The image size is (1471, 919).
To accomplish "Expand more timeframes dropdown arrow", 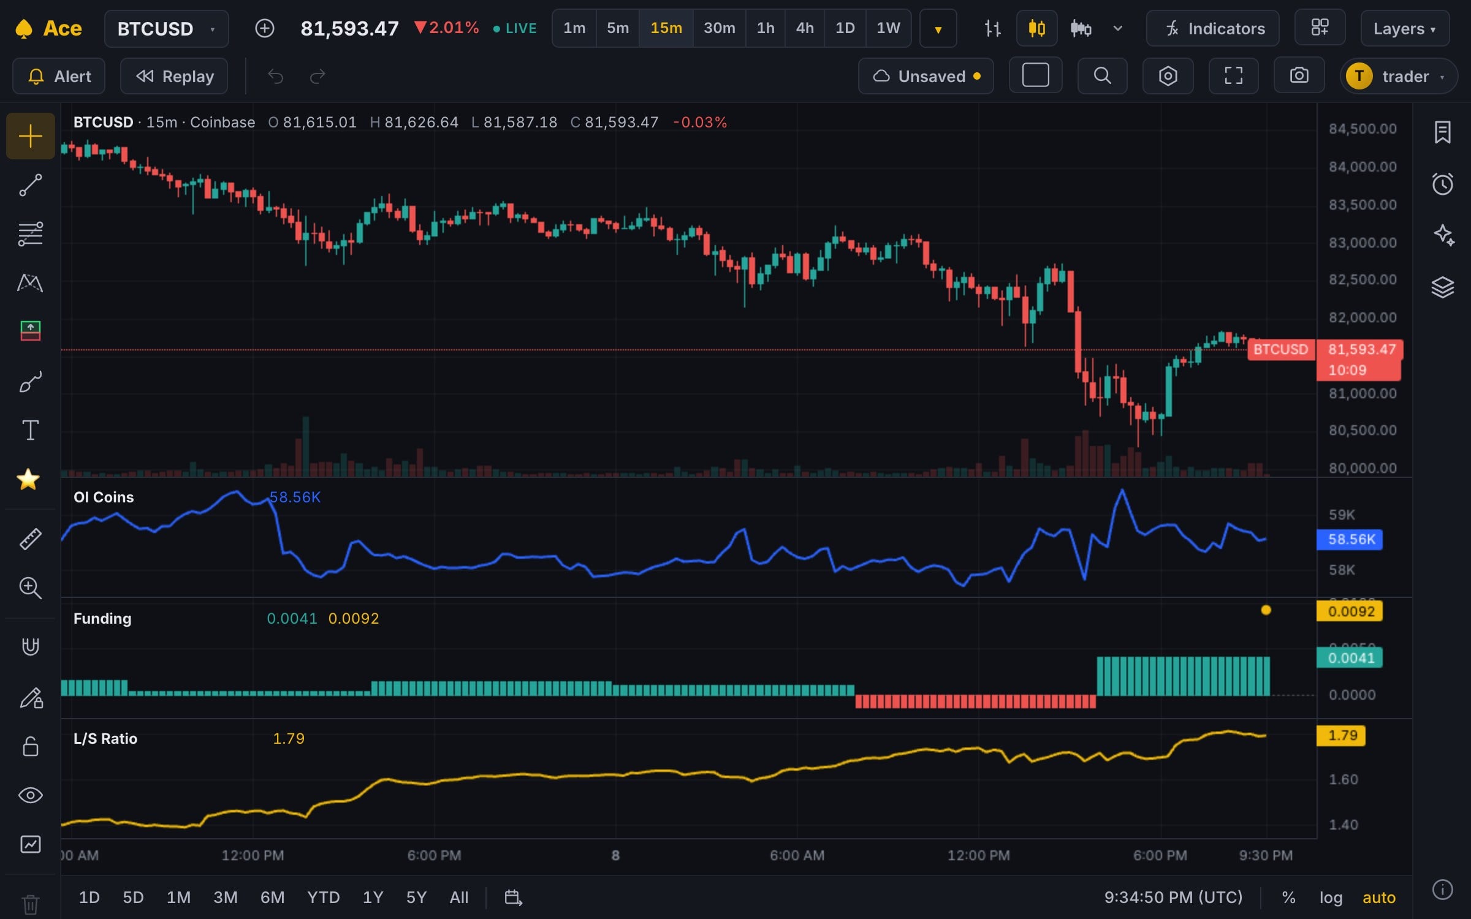I will [938, 28].
